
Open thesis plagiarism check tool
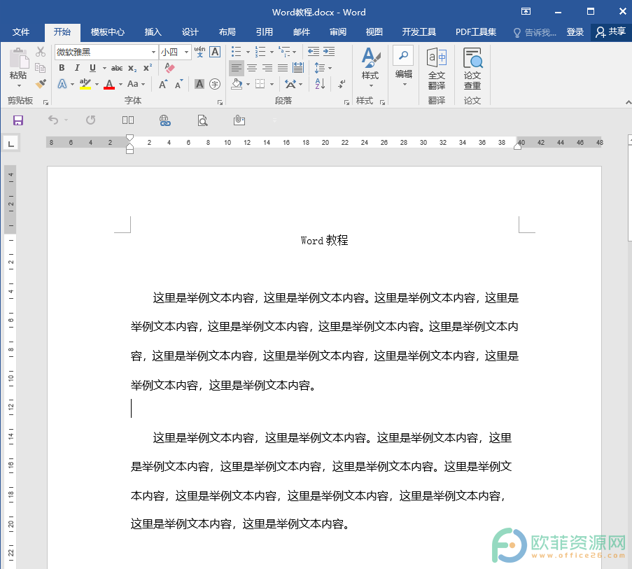tap(472, 69)
